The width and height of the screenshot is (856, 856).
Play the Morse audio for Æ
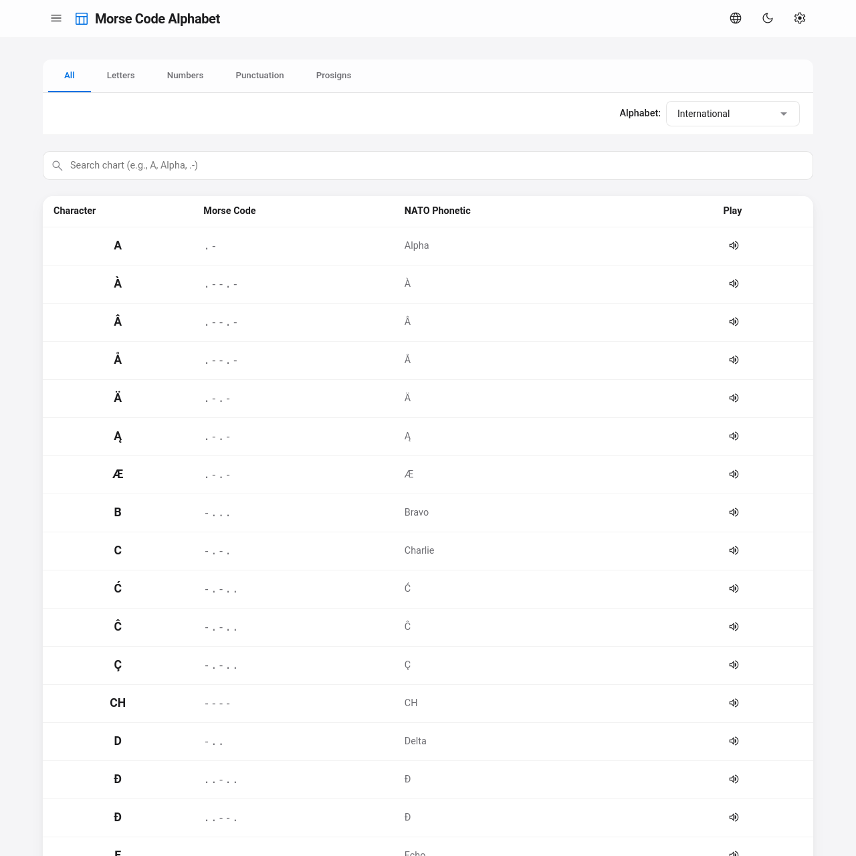(x=734, y=474)
